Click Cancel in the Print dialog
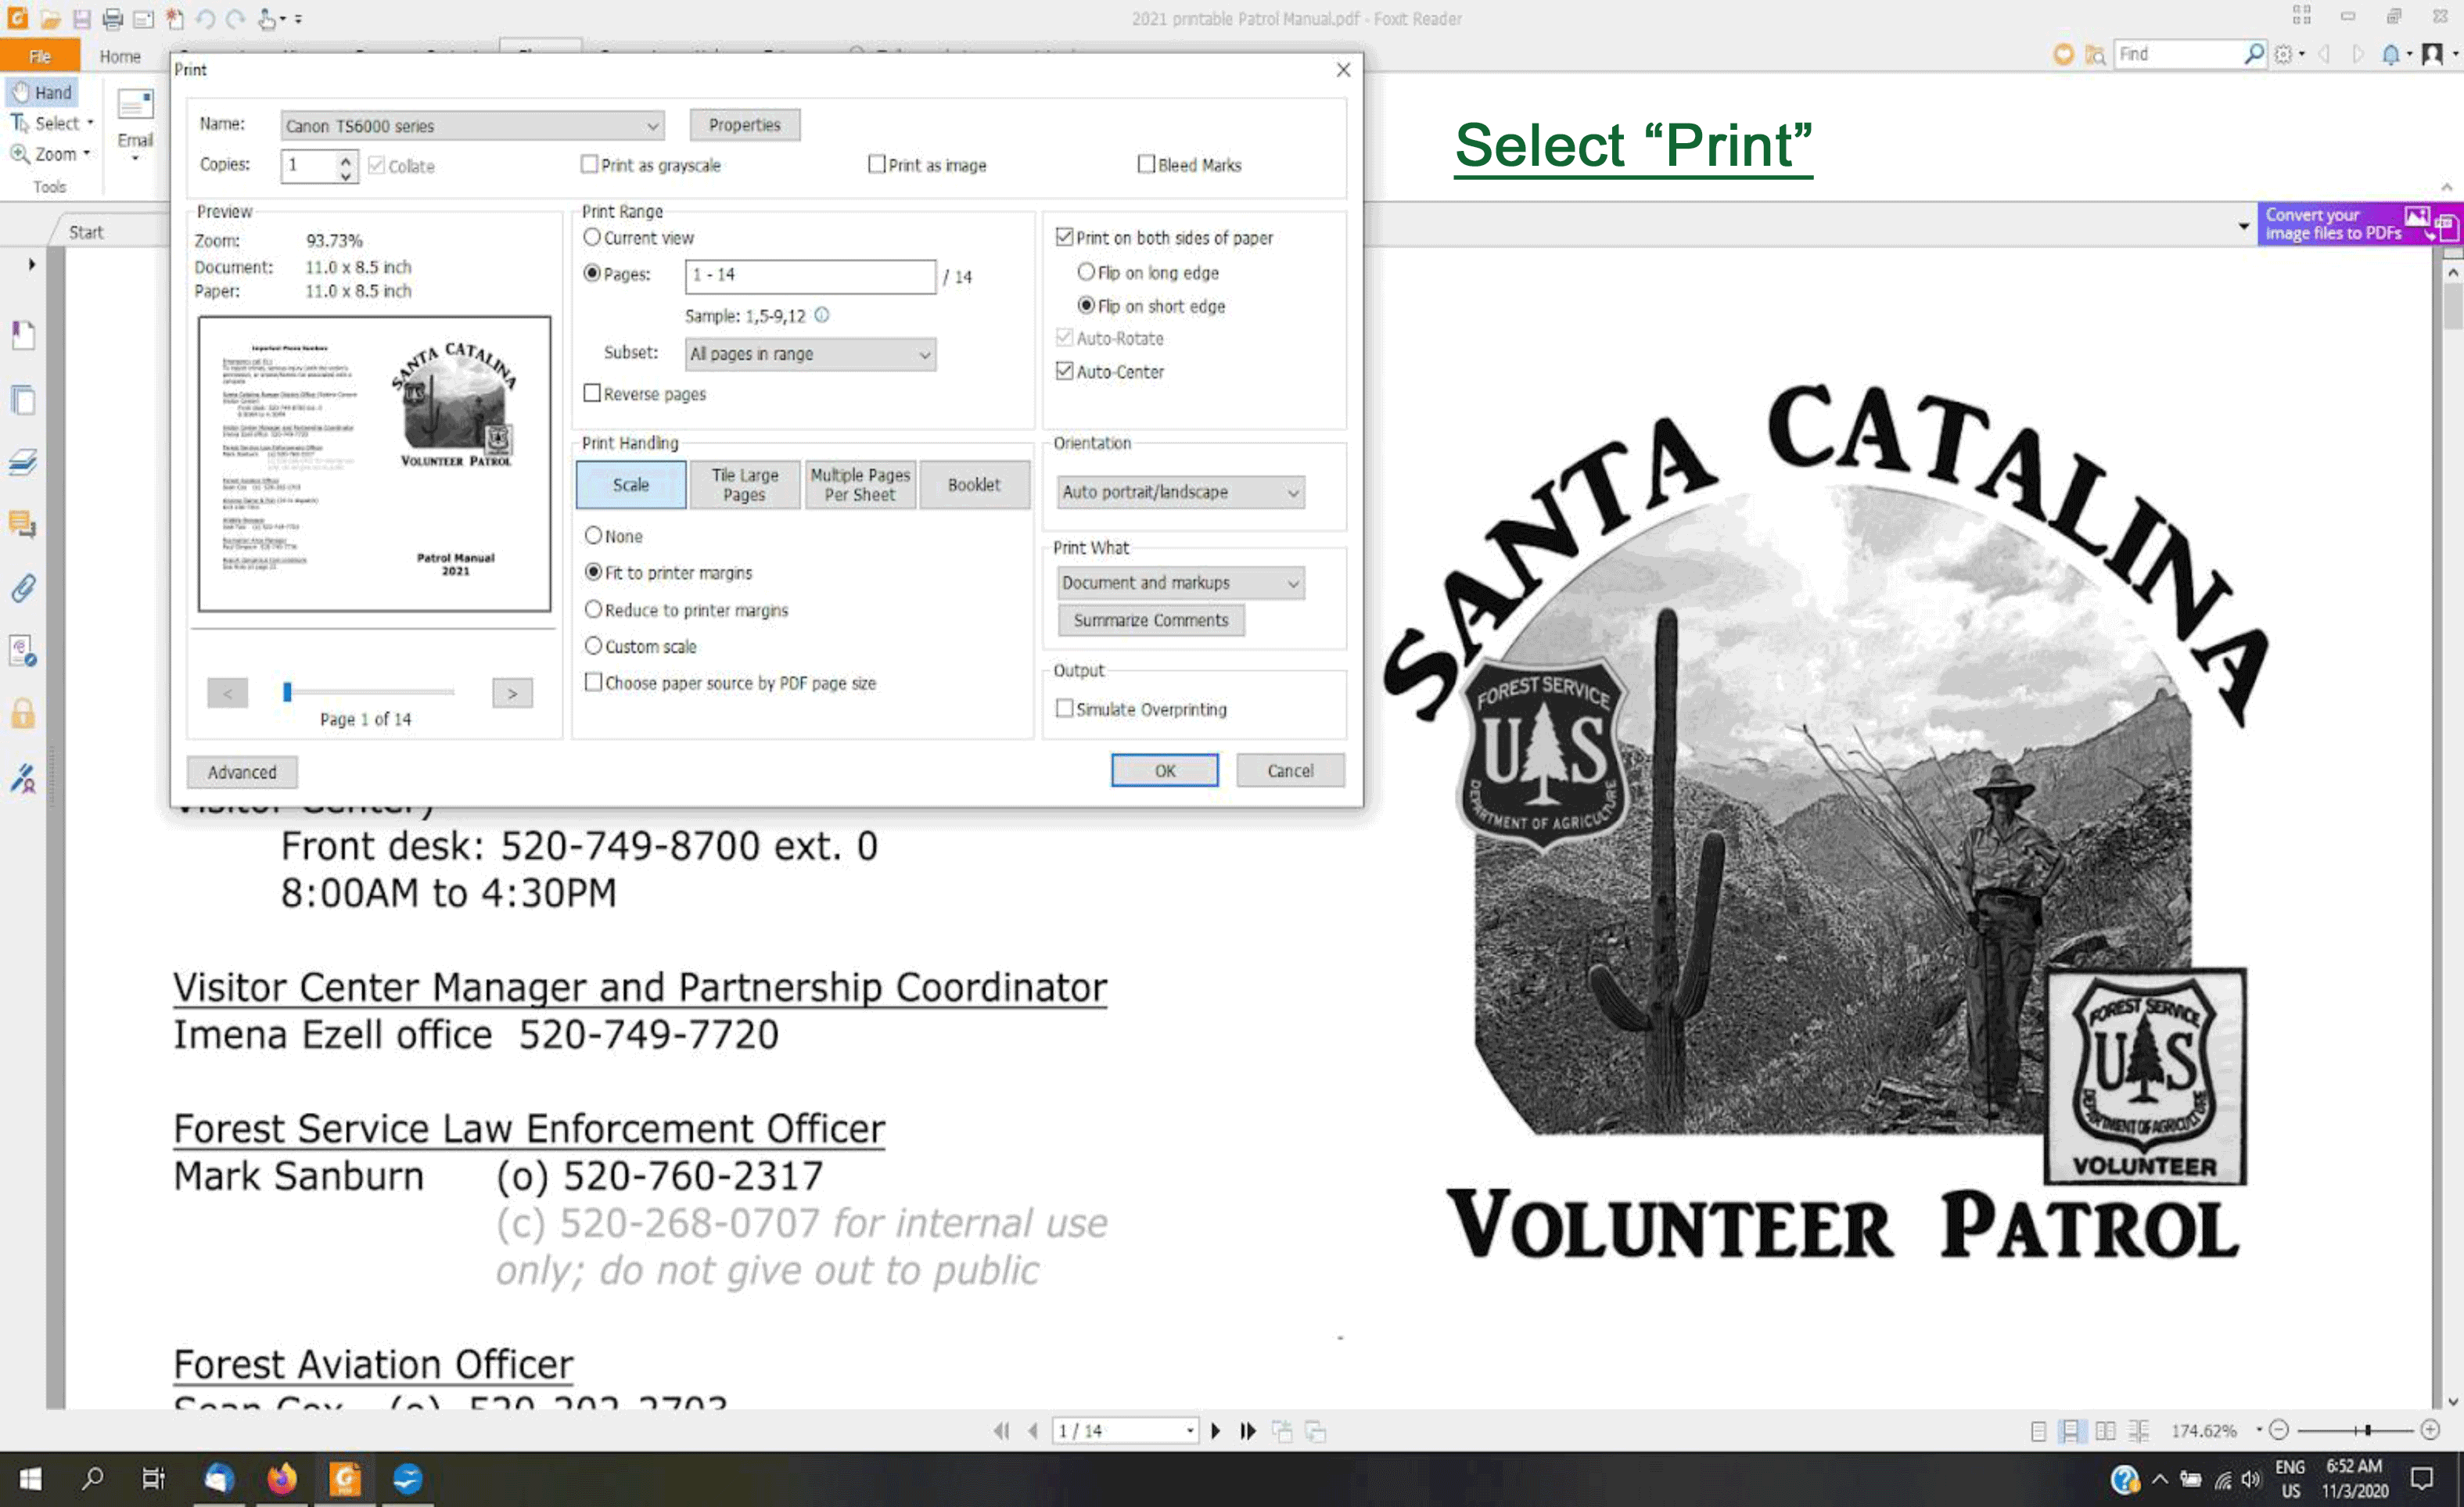The height and width of the screenshot is (1507, 2464). pyautogui.click(x=1290, y=770)
